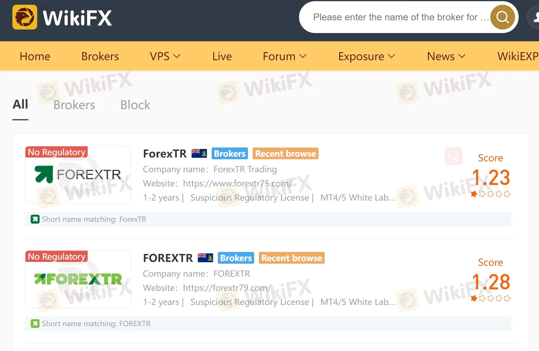Click the score value 1.28
Image resolution: width=539 pixels, height=351 pixels.
(x=491, y=282)
